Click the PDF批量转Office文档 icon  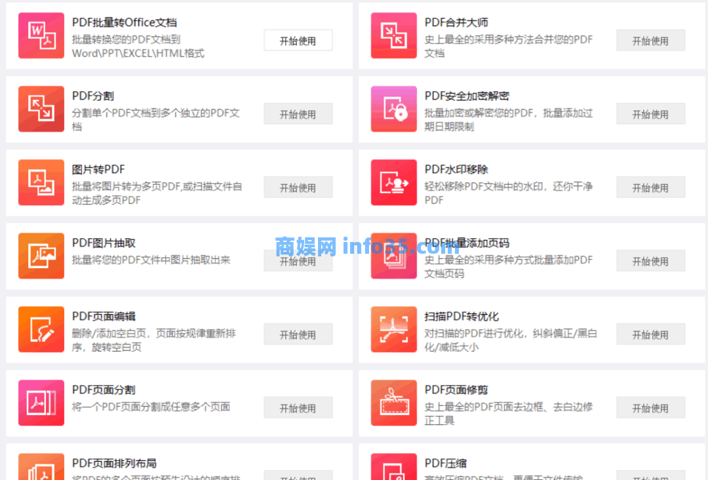(41, 35)
